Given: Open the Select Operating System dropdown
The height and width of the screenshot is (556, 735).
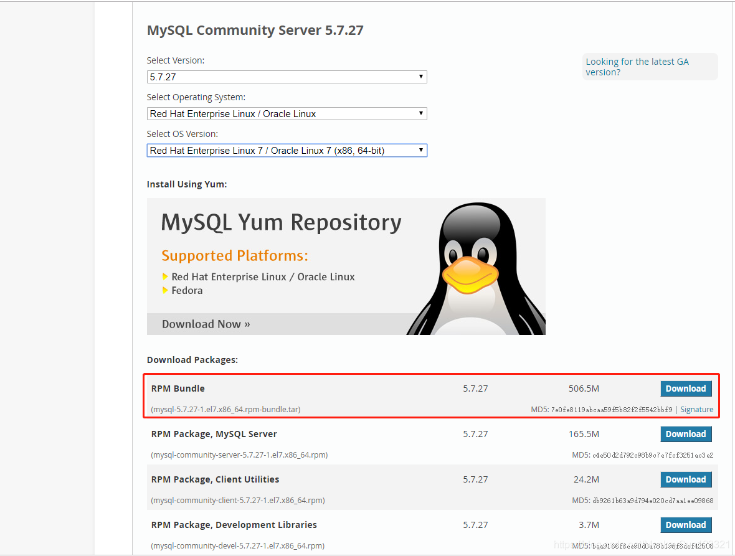Looking at the screenshot, I should [x=287, y=113].
